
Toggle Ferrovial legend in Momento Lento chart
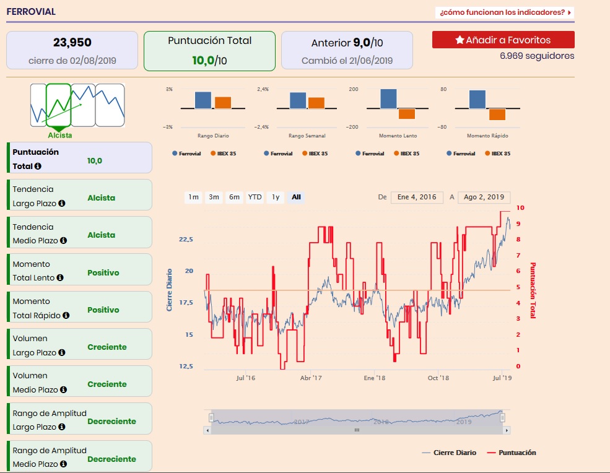tap(370, 154)
